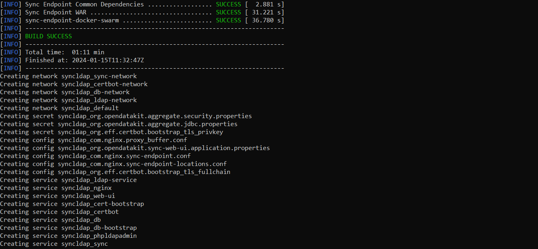
Task: Click the aggregate.jdbc.properties secret line
Action: [x=119, y=124]
